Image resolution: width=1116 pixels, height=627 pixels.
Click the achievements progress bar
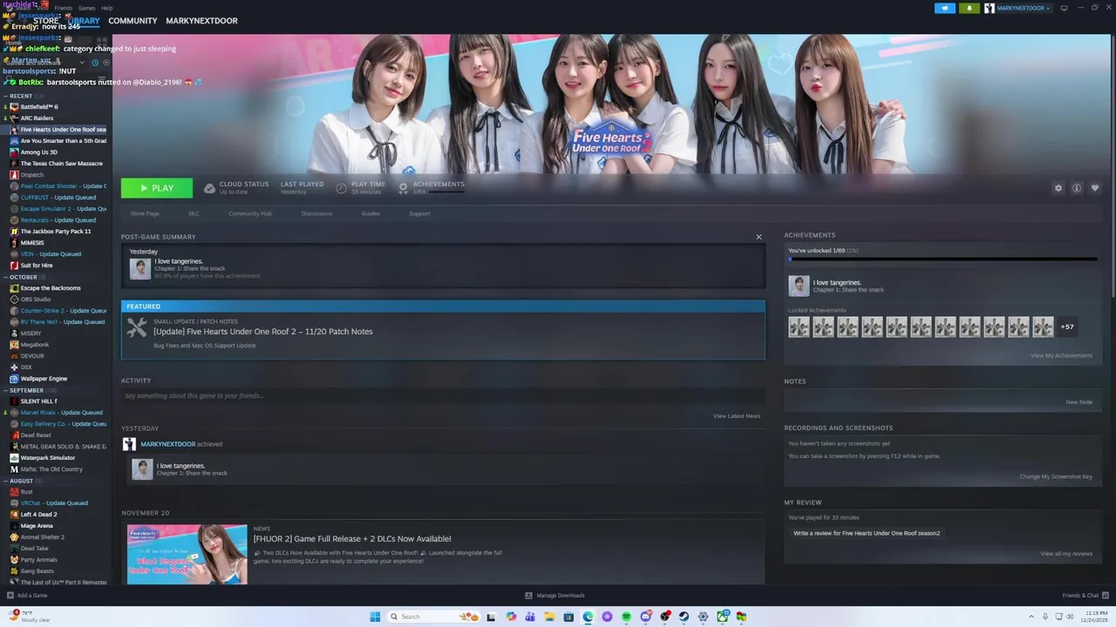(942, 259)
